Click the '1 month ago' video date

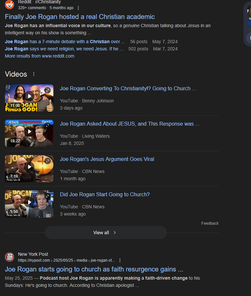coord(73,179)
